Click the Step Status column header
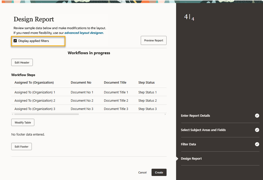The width and height of the screenshot is (263, 180). coord(146,83)
